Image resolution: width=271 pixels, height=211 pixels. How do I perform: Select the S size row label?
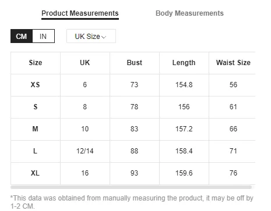36,107
